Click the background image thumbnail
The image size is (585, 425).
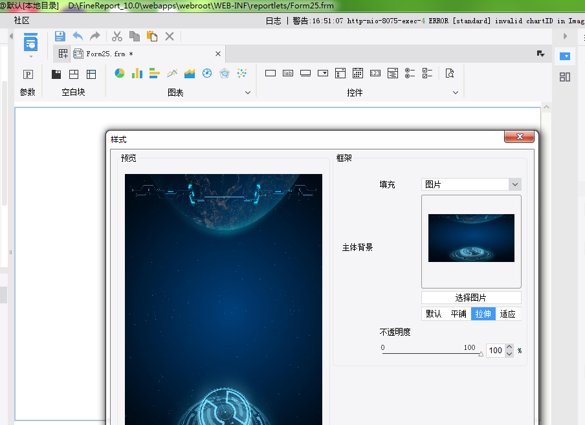(471, 238)
